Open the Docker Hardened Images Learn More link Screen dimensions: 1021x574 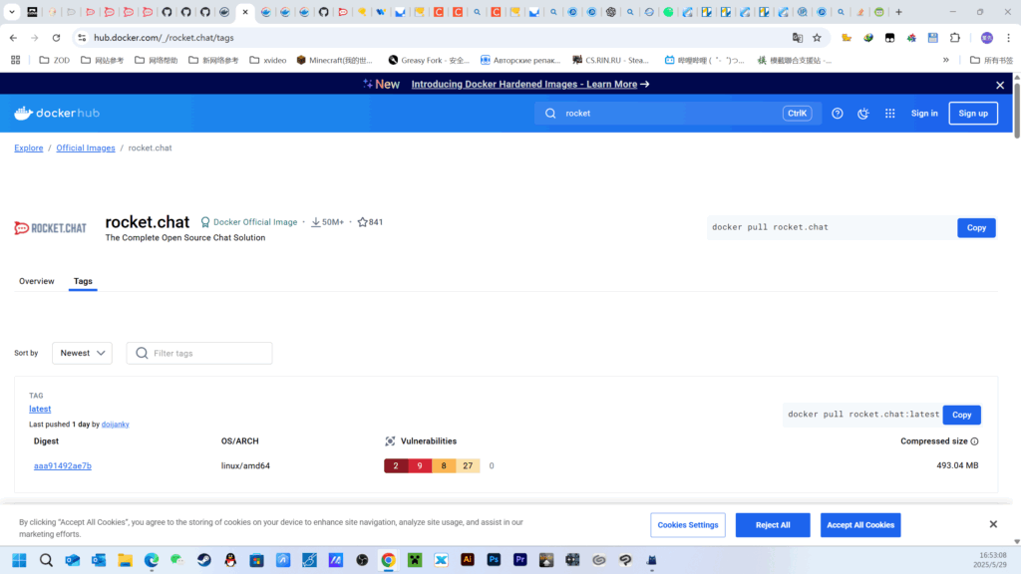pos(530,84)
